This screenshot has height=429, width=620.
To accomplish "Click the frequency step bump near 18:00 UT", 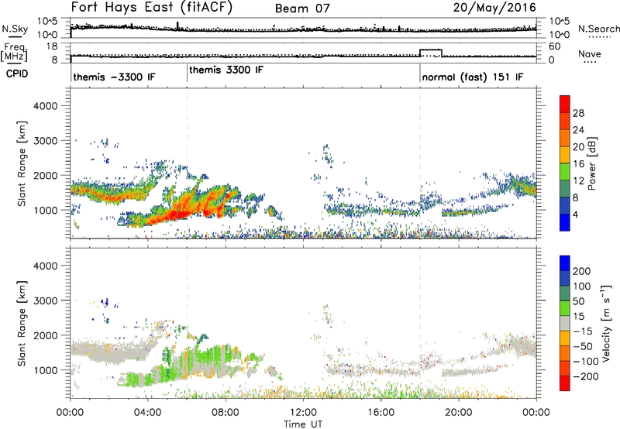I will click(431, 53).
